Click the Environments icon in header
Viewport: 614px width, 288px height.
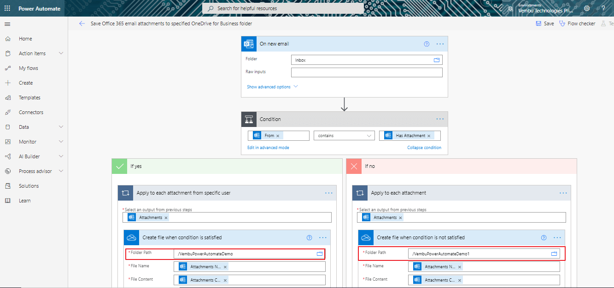(510, 9)
